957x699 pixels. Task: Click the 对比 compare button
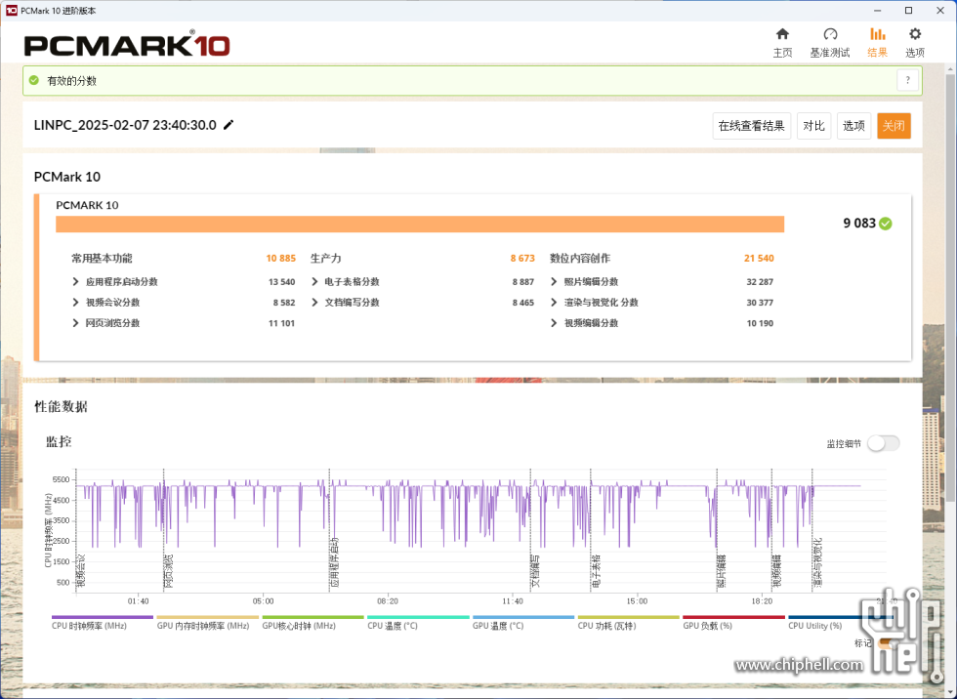(813, 126)
